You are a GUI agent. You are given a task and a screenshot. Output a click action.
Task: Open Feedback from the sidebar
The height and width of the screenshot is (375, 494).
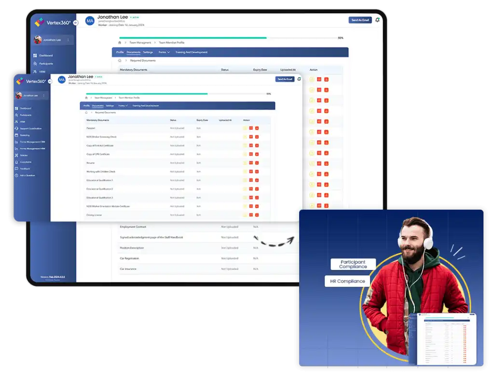click(25, 169)
